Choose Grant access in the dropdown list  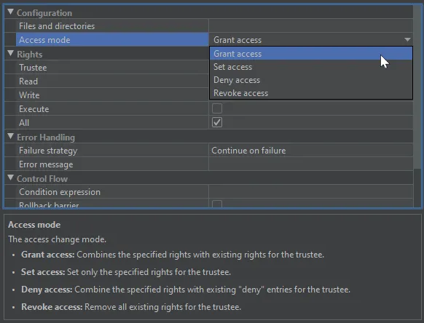pos(311,54)
